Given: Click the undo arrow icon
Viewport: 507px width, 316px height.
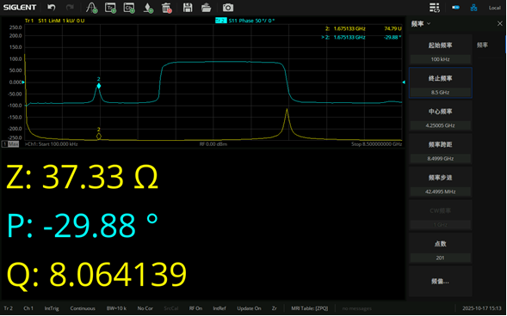Looking at the screenshot, I should 51,8.
